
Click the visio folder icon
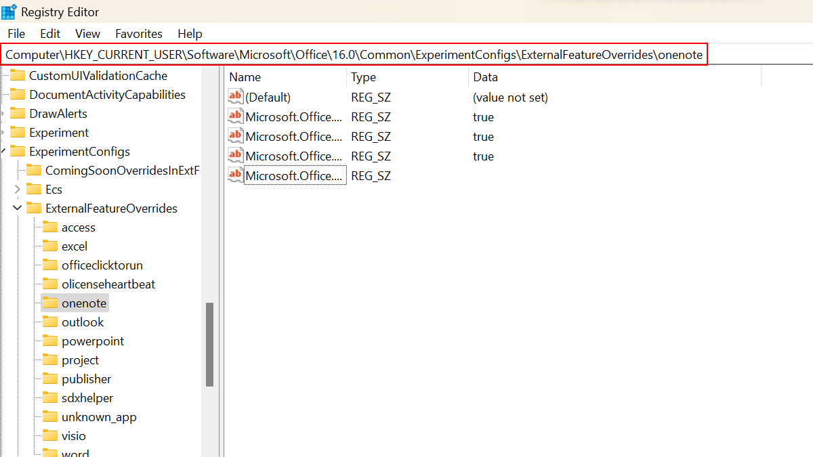point(50,436)
